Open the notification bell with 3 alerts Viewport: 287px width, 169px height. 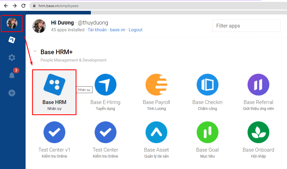pyautogui.click(x=12, y=75)
